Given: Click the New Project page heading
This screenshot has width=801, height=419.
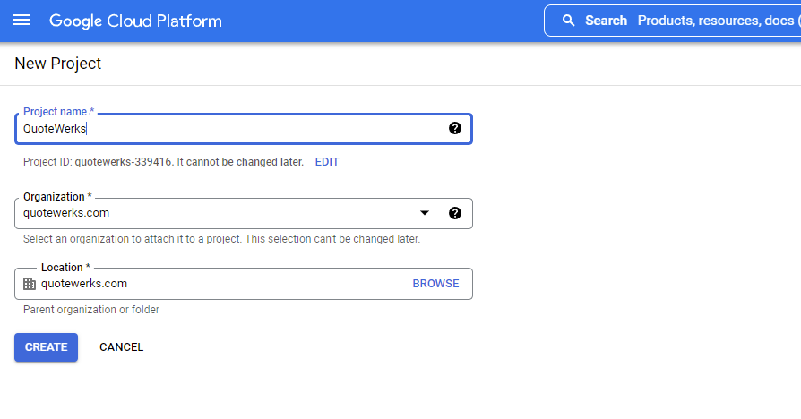Looking at the screenshot, I should [58, 64].
